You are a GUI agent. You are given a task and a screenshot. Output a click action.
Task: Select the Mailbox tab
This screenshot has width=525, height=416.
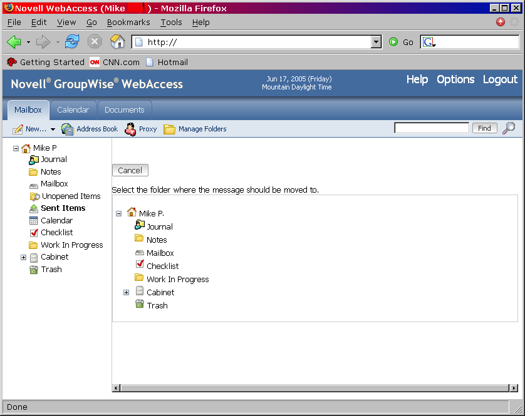[28, 110]
